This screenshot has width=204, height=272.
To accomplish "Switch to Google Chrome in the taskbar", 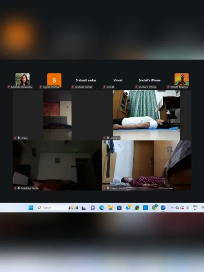I will tap(154, 207).
